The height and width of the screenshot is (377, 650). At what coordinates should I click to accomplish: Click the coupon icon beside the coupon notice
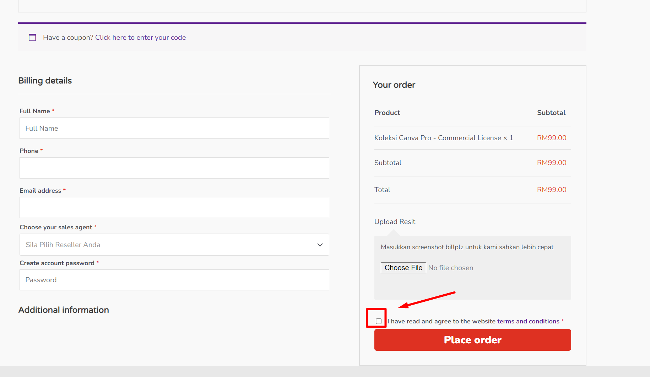coord(32,37)
